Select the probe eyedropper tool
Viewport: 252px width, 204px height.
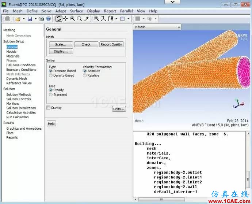pyautogui.click(x=87, y=19)
